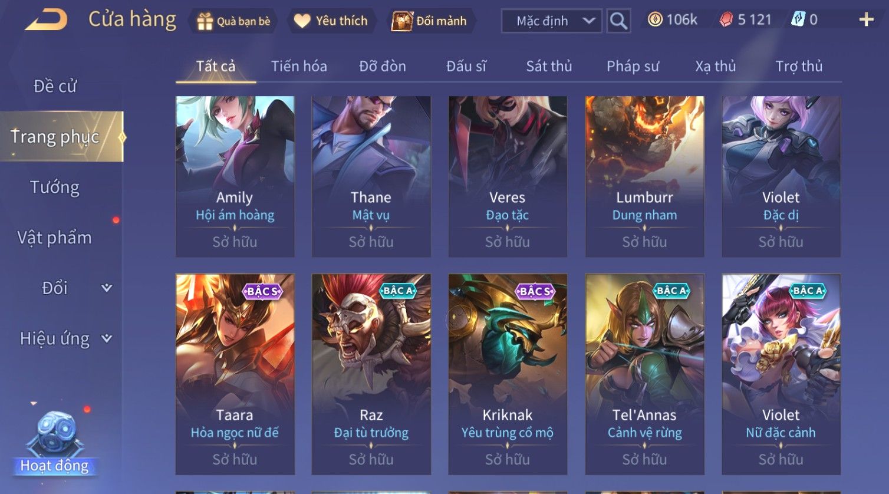Select Vật phẩm in the sidebar
The height and width of the screenshot is (494, 889).
click(54, 238)
